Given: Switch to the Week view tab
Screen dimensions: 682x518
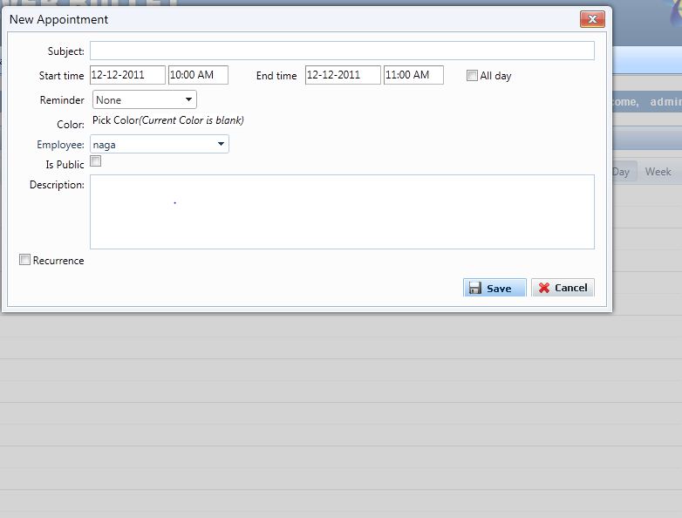Looking at the screenshot, I should click(x=658, y=172).
